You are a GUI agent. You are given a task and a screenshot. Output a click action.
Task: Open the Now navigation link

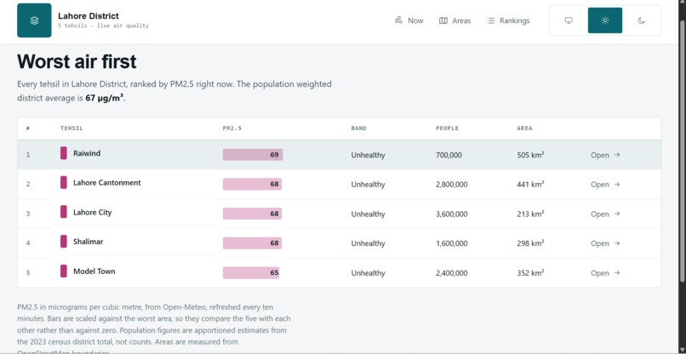409,20
